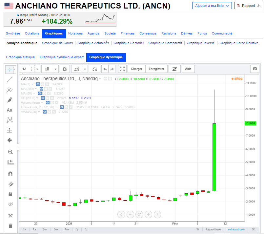The height and width of the screenshot is (234, 264).
Task: Select the crosshair cursor tool
Action: 10,70
